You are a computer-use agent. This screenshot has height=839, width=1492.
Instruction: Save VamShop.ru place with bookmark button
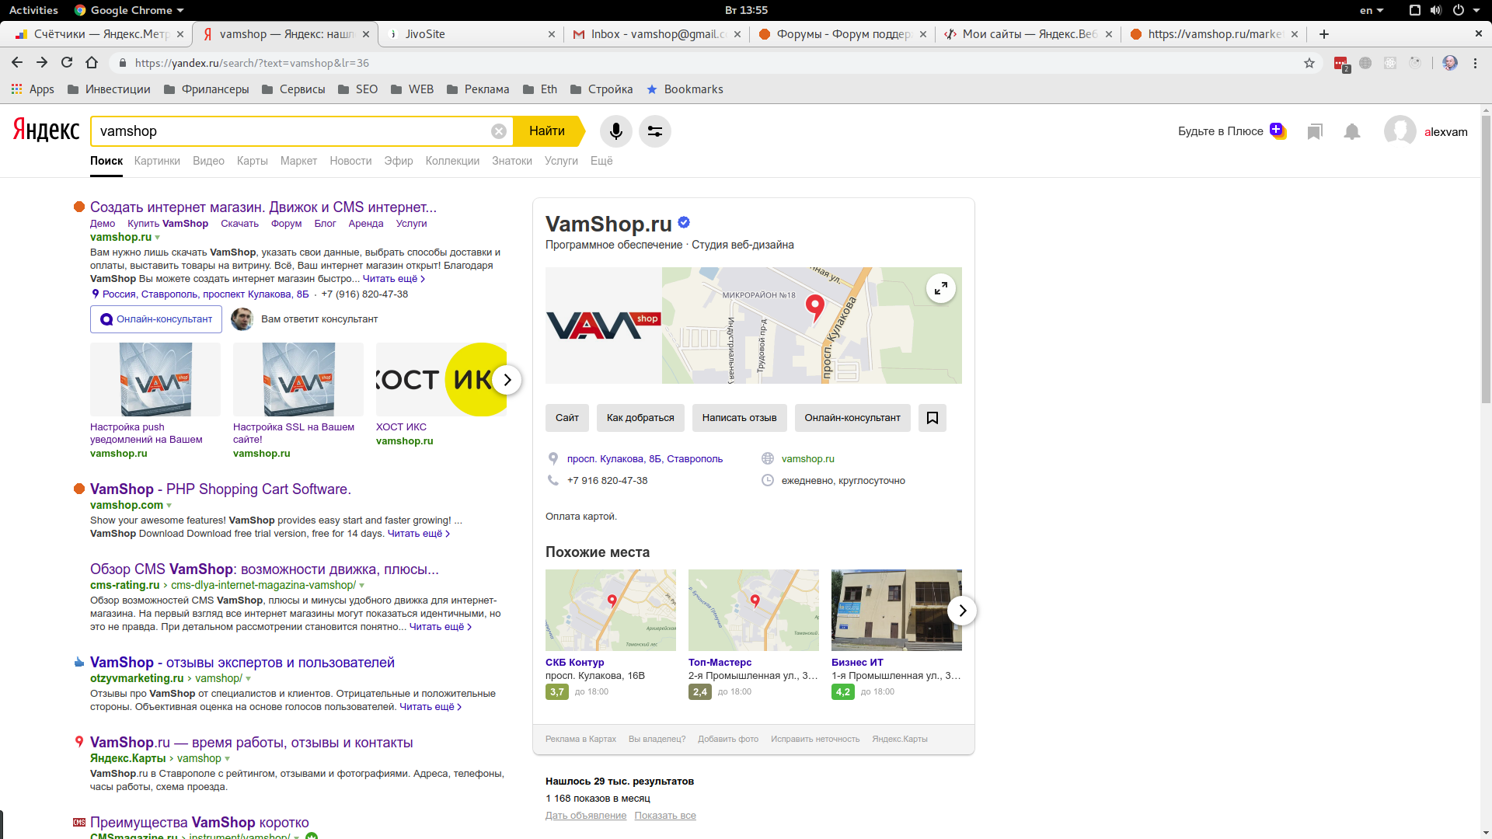[932, 418]
